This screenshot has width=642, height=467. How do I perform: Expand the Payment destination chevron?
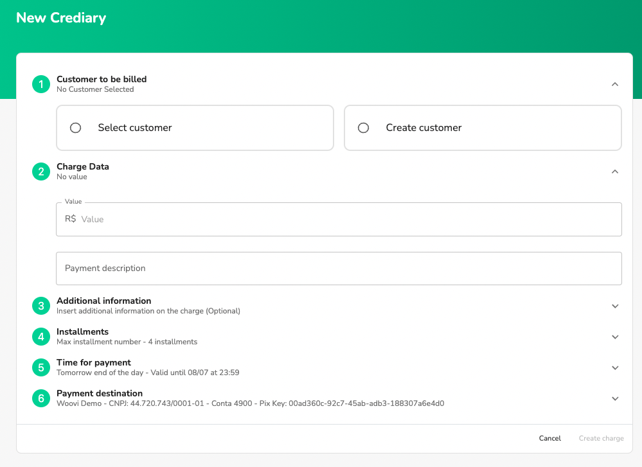click(615, 398)
